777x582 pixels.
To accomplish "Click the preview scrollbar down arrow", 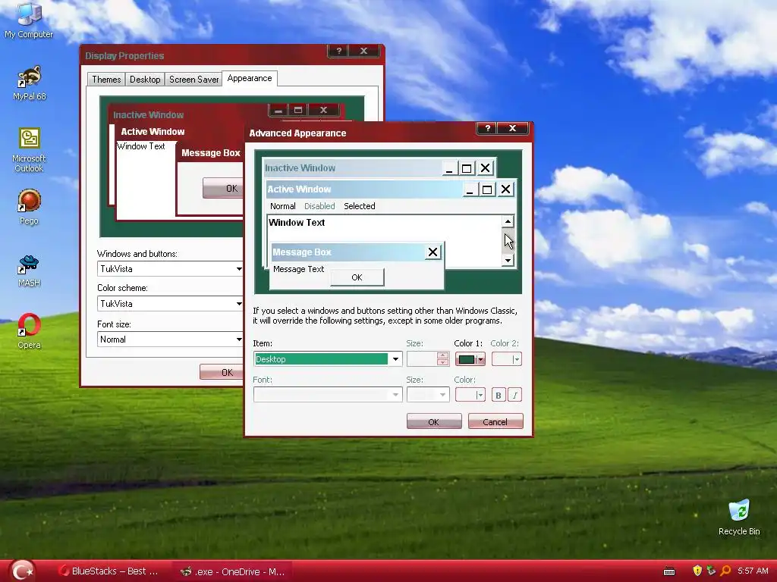I will [508, 260].
